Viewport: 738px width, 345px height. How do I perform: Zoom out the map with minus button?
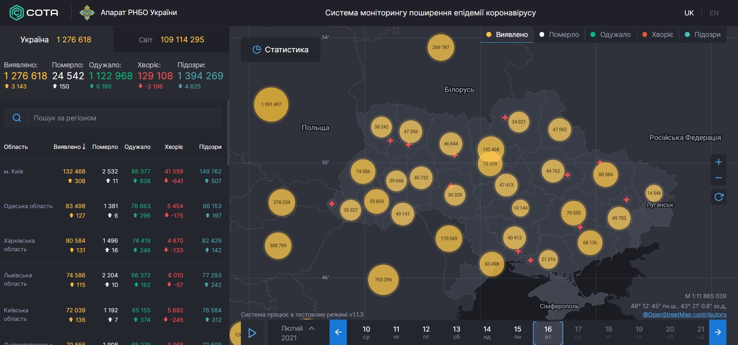(718, 178)
